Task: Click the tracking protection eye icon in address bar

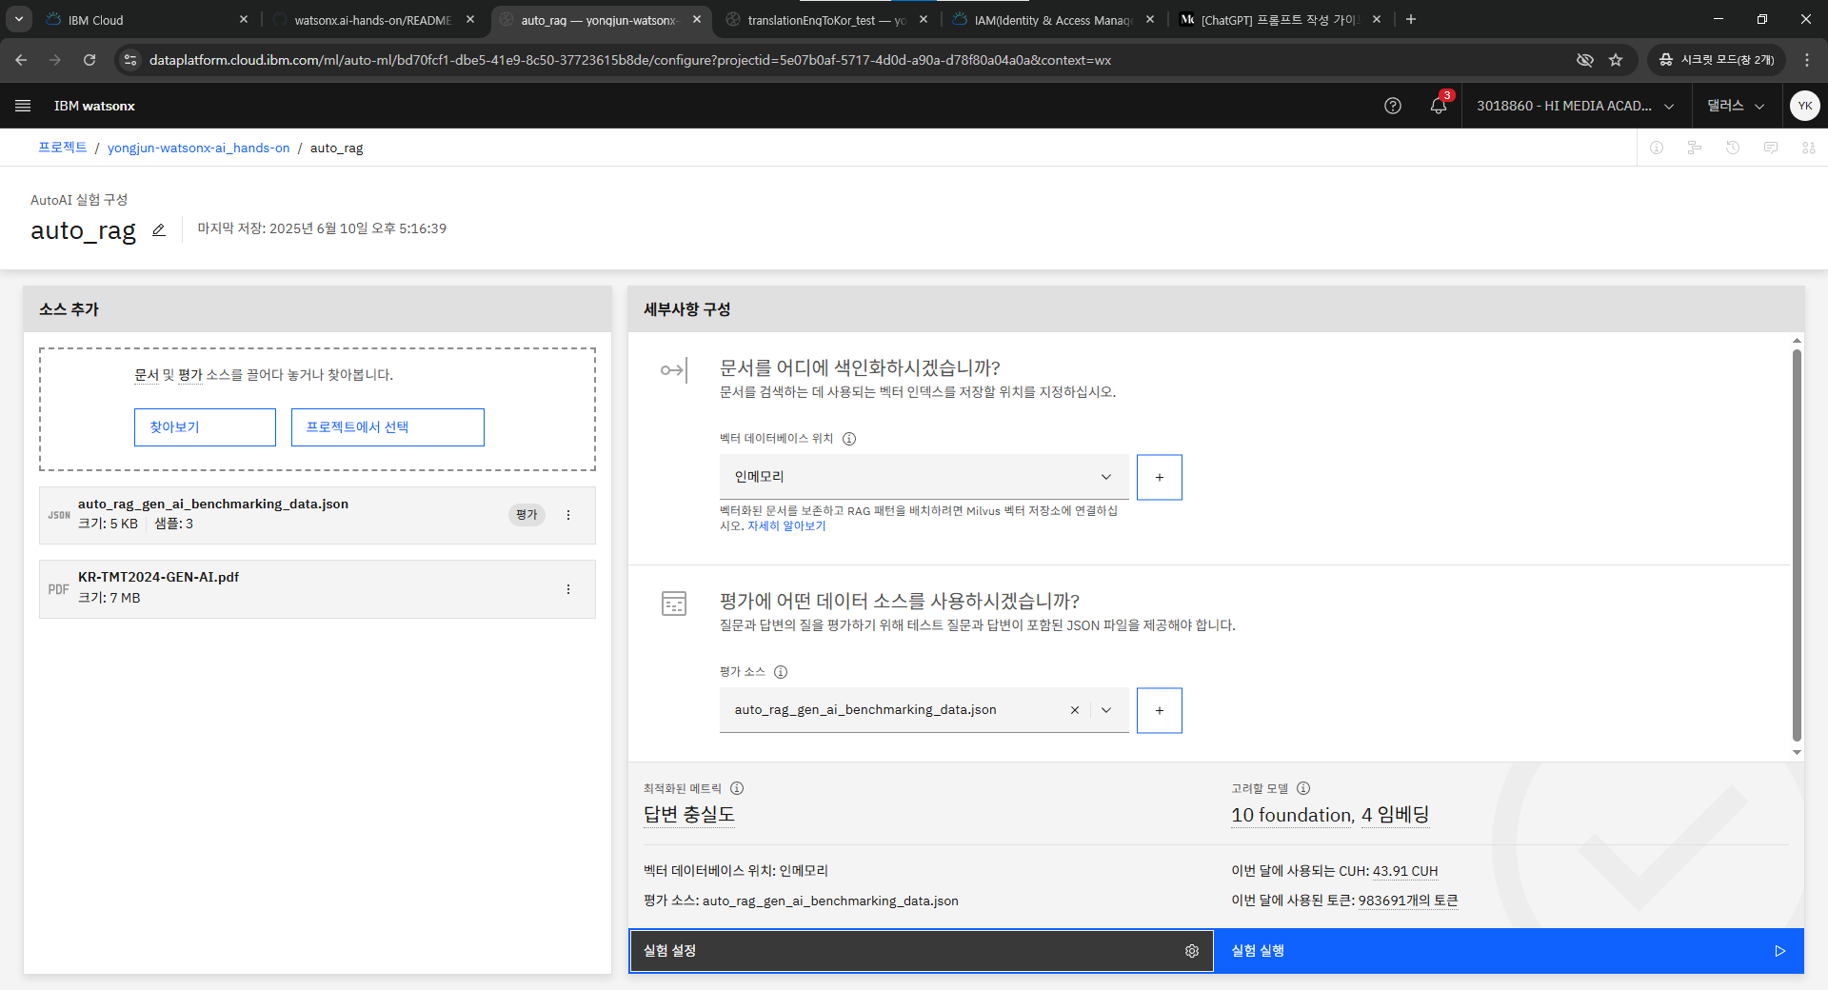Action: [1584, 60]
